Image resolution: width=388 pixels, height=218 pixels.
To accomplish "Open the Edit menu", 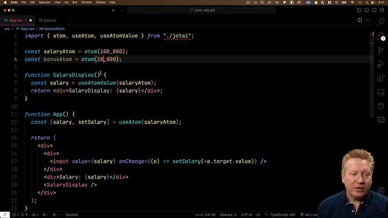I will tap(32, 2).
